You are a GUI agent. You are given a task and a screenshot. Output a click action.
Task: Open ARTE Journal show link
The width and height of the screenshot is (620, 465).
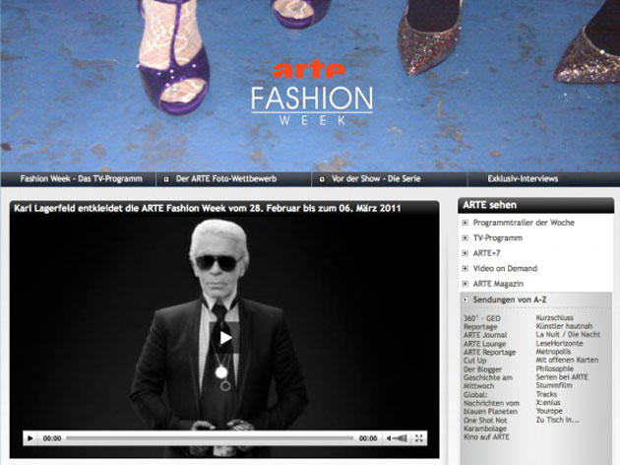click(x=485, y=335)
